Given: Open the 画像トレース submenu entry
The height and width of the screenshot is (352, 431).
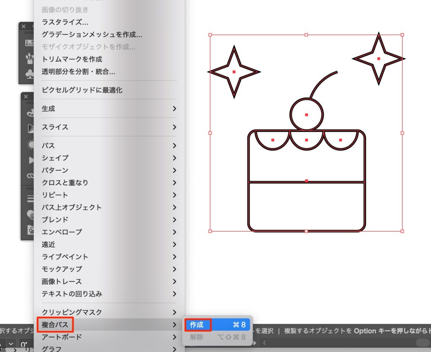Looking at the screenshot, I should (109, 281).
